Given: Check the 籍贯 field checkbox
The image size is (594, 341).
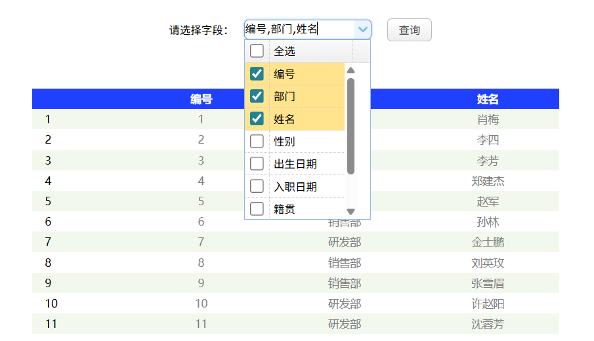Looking at the screenshot, I should click(x=257, y=209).
